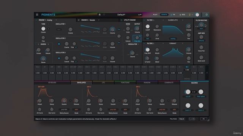243x136 pixels.
Task: Select previous Filter 1 type arrow
Action: pyautogui.click(x=163, y=20)
